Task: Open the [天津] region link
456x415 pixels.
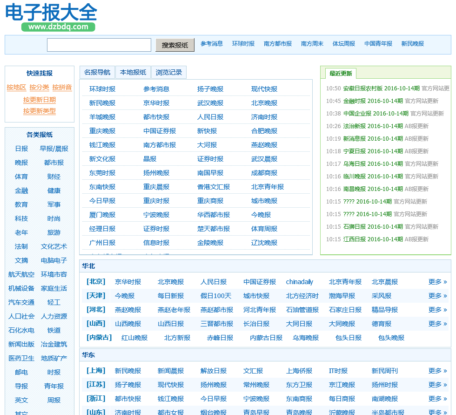Action: pos(96,296)
